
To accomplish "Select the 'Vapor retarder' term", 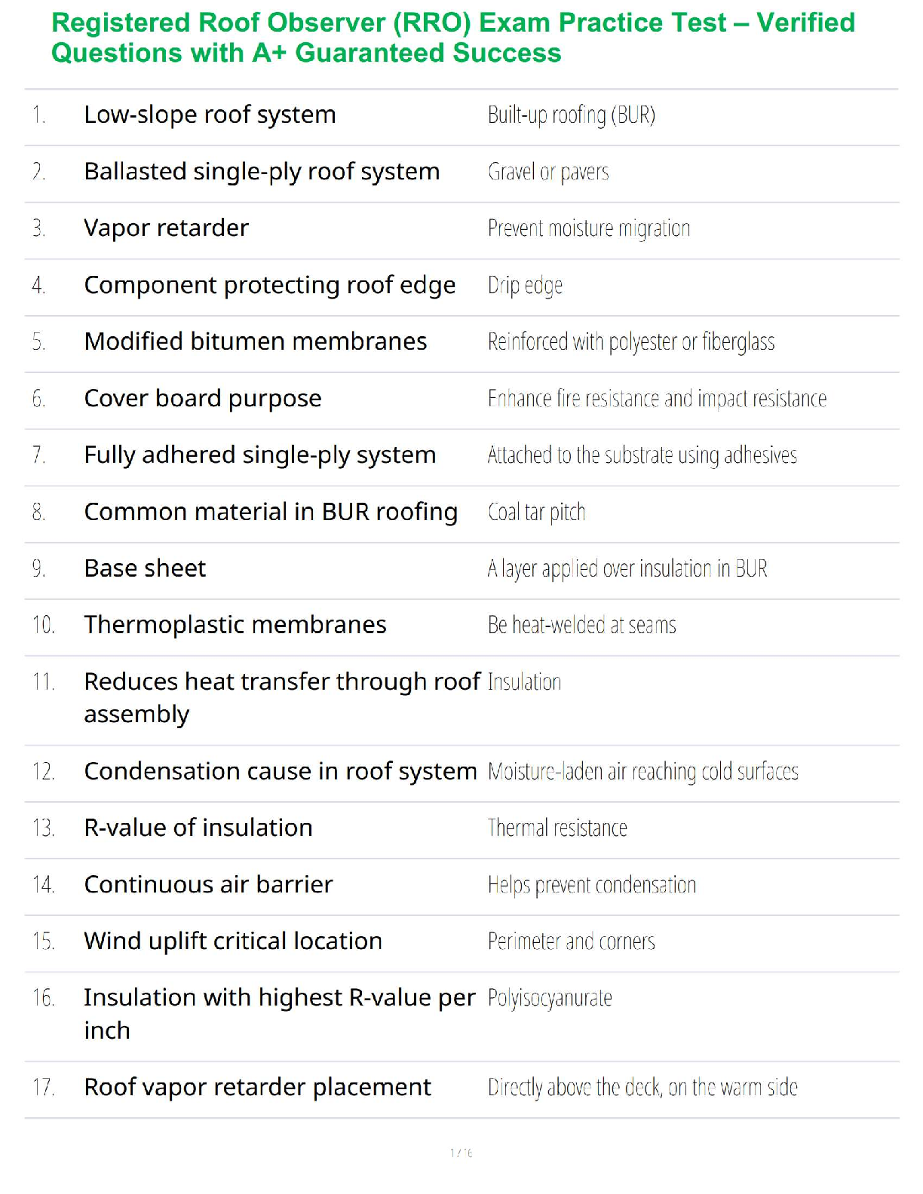I will [x=166, y=228].
